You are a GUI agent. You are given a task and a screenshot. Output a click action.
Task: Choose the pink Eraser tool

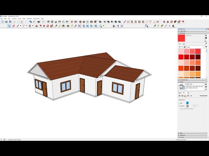[13, 26]
